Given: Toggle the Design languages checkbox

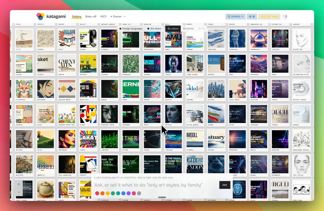Looking at the screenshot, I should pyautogui.click(x=120, y=29).
